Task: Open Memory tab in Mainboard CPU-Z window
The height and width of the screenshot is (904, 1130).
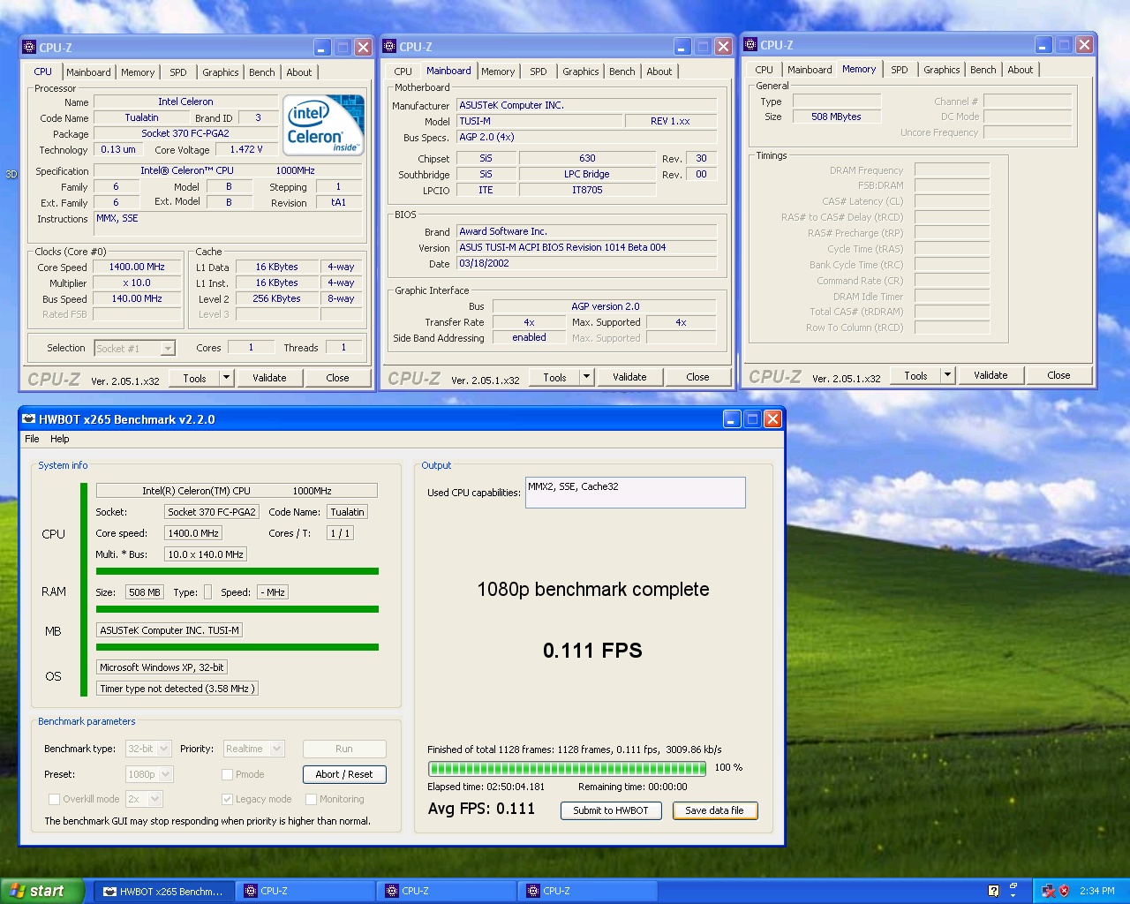Action: (498, 72)
